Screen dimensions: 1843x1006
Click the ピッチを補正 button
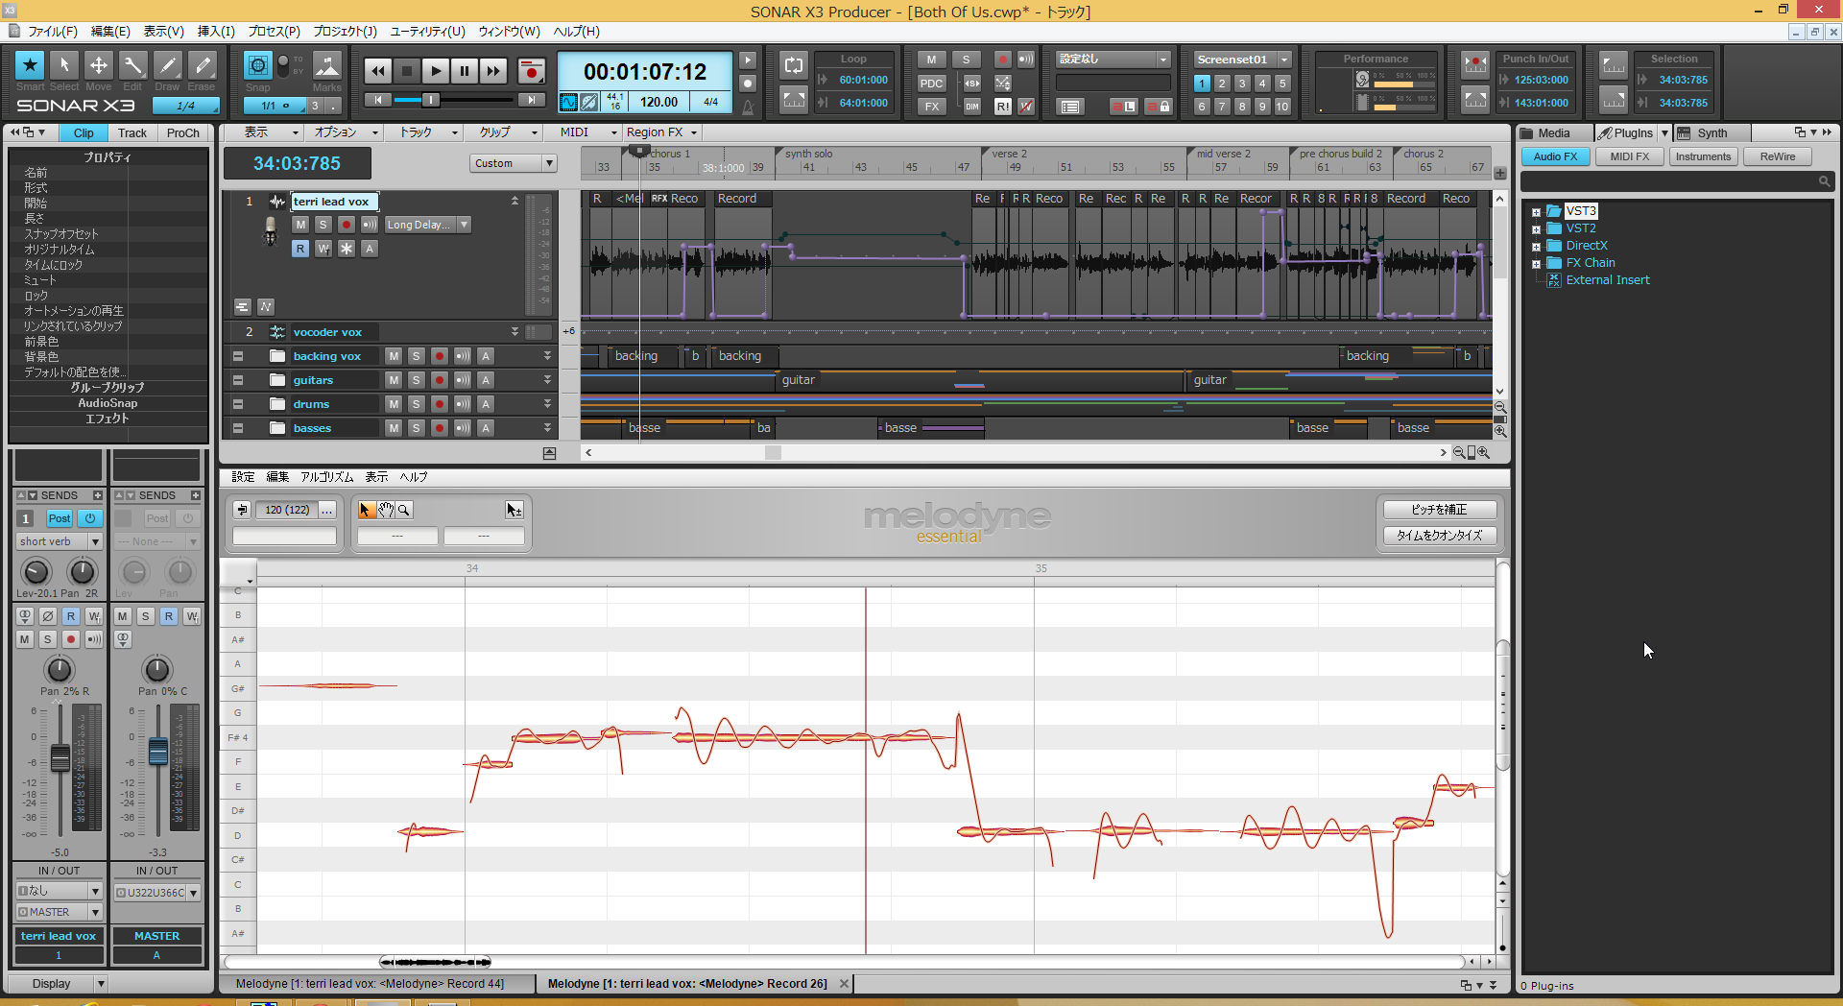tap(1439, 510)
